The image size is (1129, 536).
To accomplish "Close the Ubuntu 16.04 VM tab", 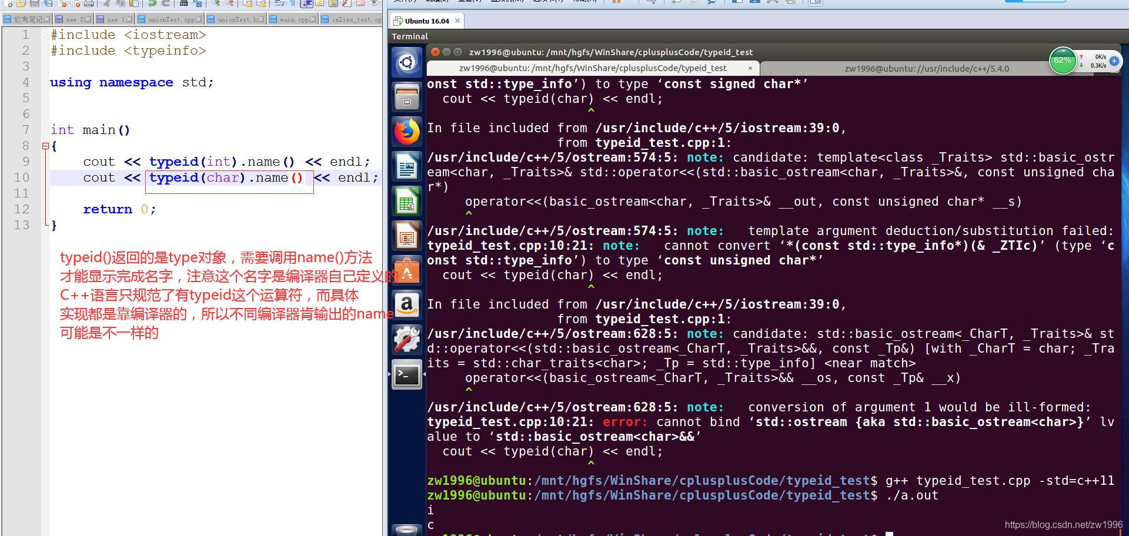I will click(457, 21).
